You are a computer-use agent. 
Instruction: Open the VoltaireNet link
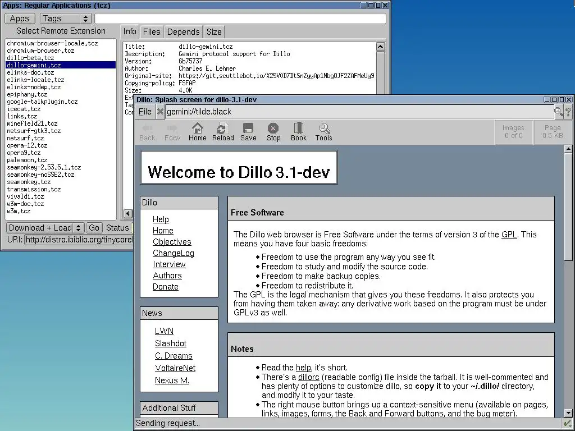pyautogui.click(x=175, y=368)
